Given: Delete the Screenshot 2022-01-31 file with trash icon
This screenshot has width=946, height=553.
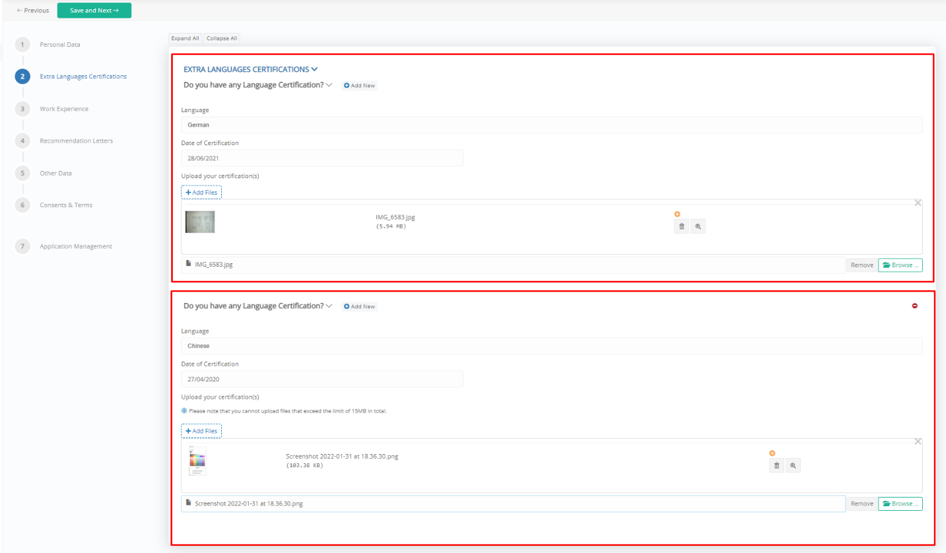Looking at the screenshot, I should [x=776, y=465].
